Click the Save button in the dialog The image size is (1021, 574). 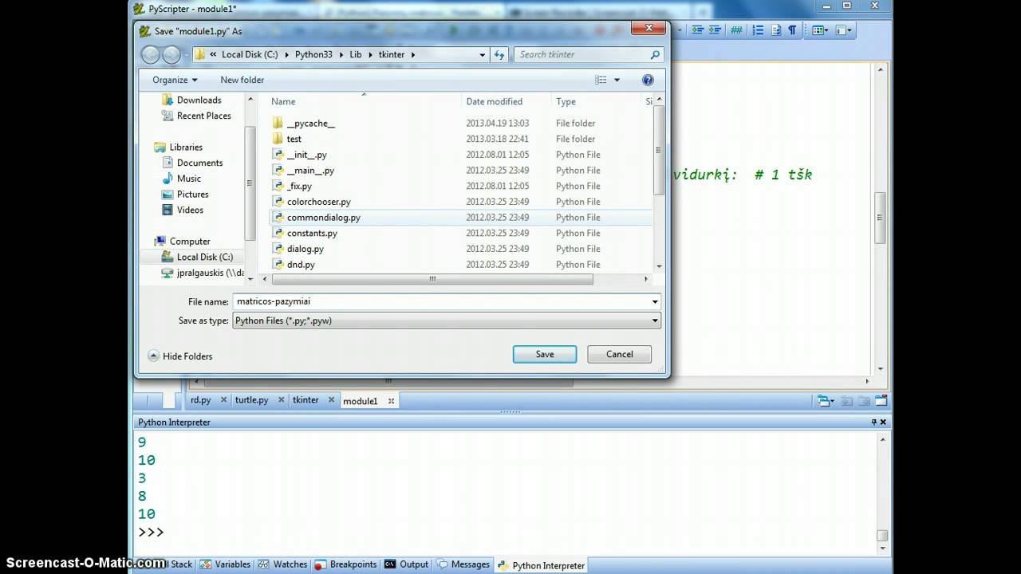[x=544, y=354]
